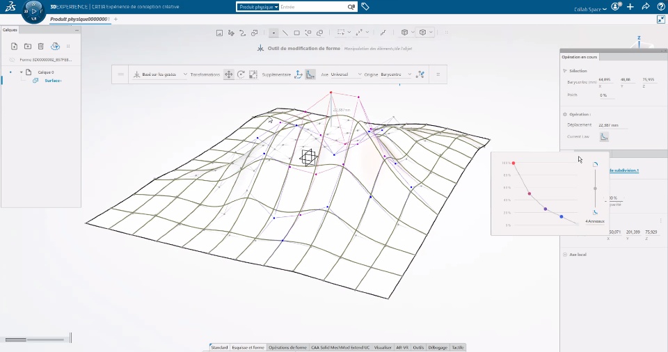
Task: Click the rotate transformation icon
Action: 241,74
